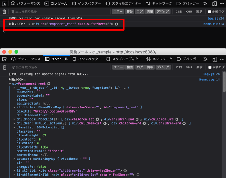
Task: Reveal children div.children-3rd in inspector
Action: pos(184,123)
